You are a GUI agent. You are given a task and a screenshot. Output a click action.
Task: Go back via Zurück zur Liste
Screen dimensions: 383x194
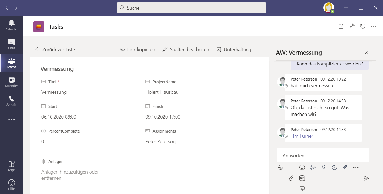[55, 50]
